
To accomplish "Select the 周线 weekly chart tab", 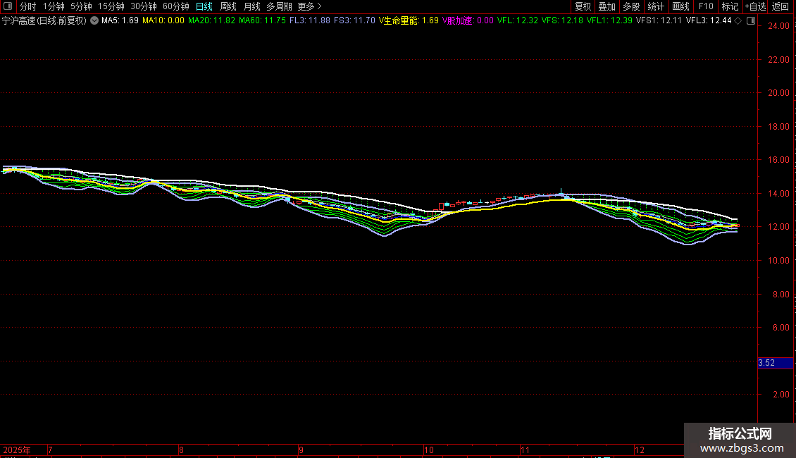I will click(x=228, y=6).
